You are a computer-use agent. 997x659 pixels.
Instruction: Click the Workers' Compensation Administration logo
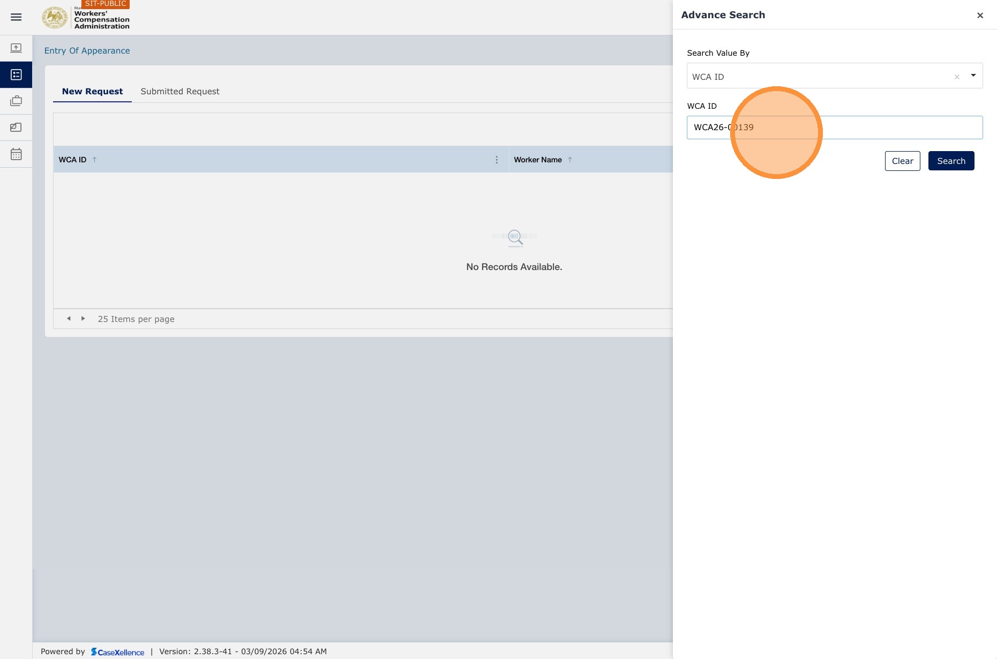[x=86, y=18]
